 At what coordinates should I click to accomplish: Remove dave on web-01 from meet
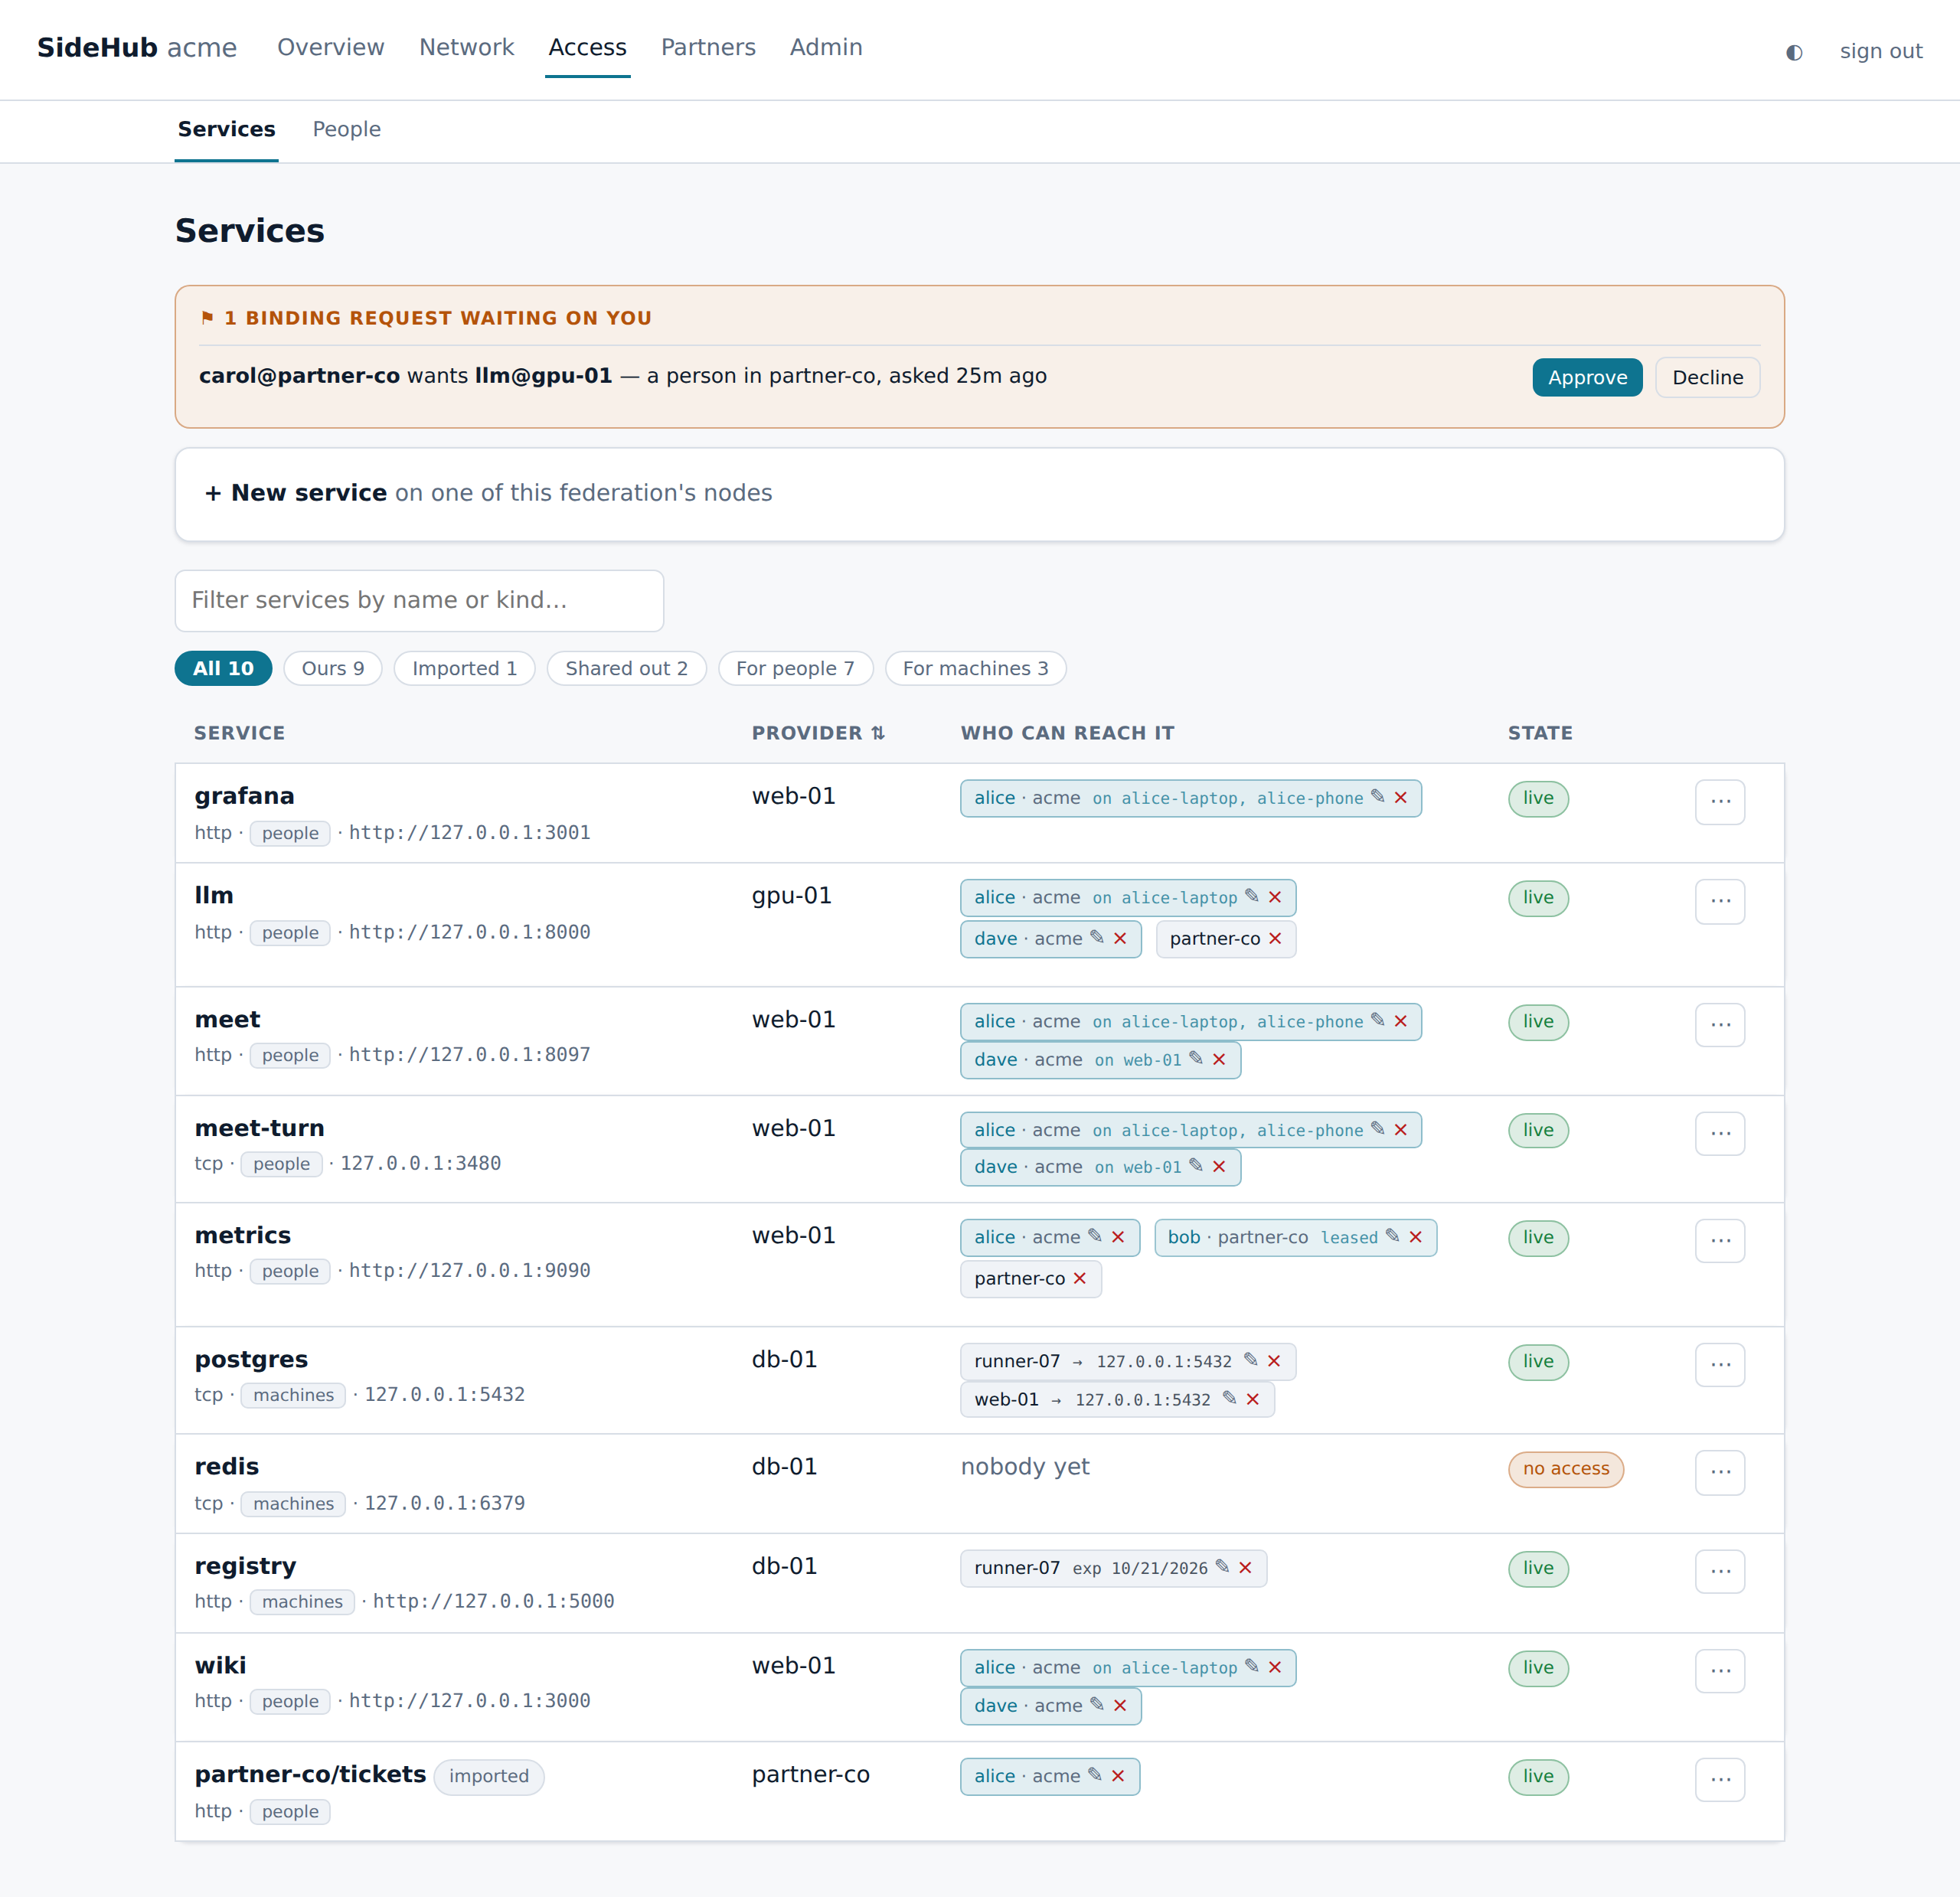[x=1219, y=1060]
